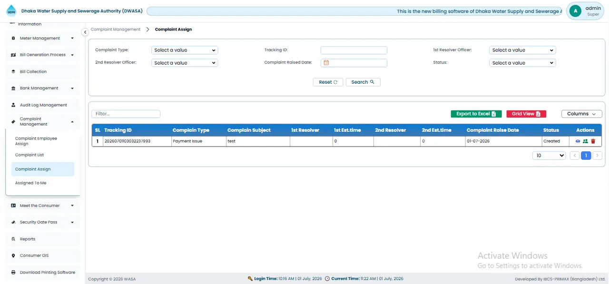
Task: Click the Bank Management building icon
Action: tap(13, 88)
